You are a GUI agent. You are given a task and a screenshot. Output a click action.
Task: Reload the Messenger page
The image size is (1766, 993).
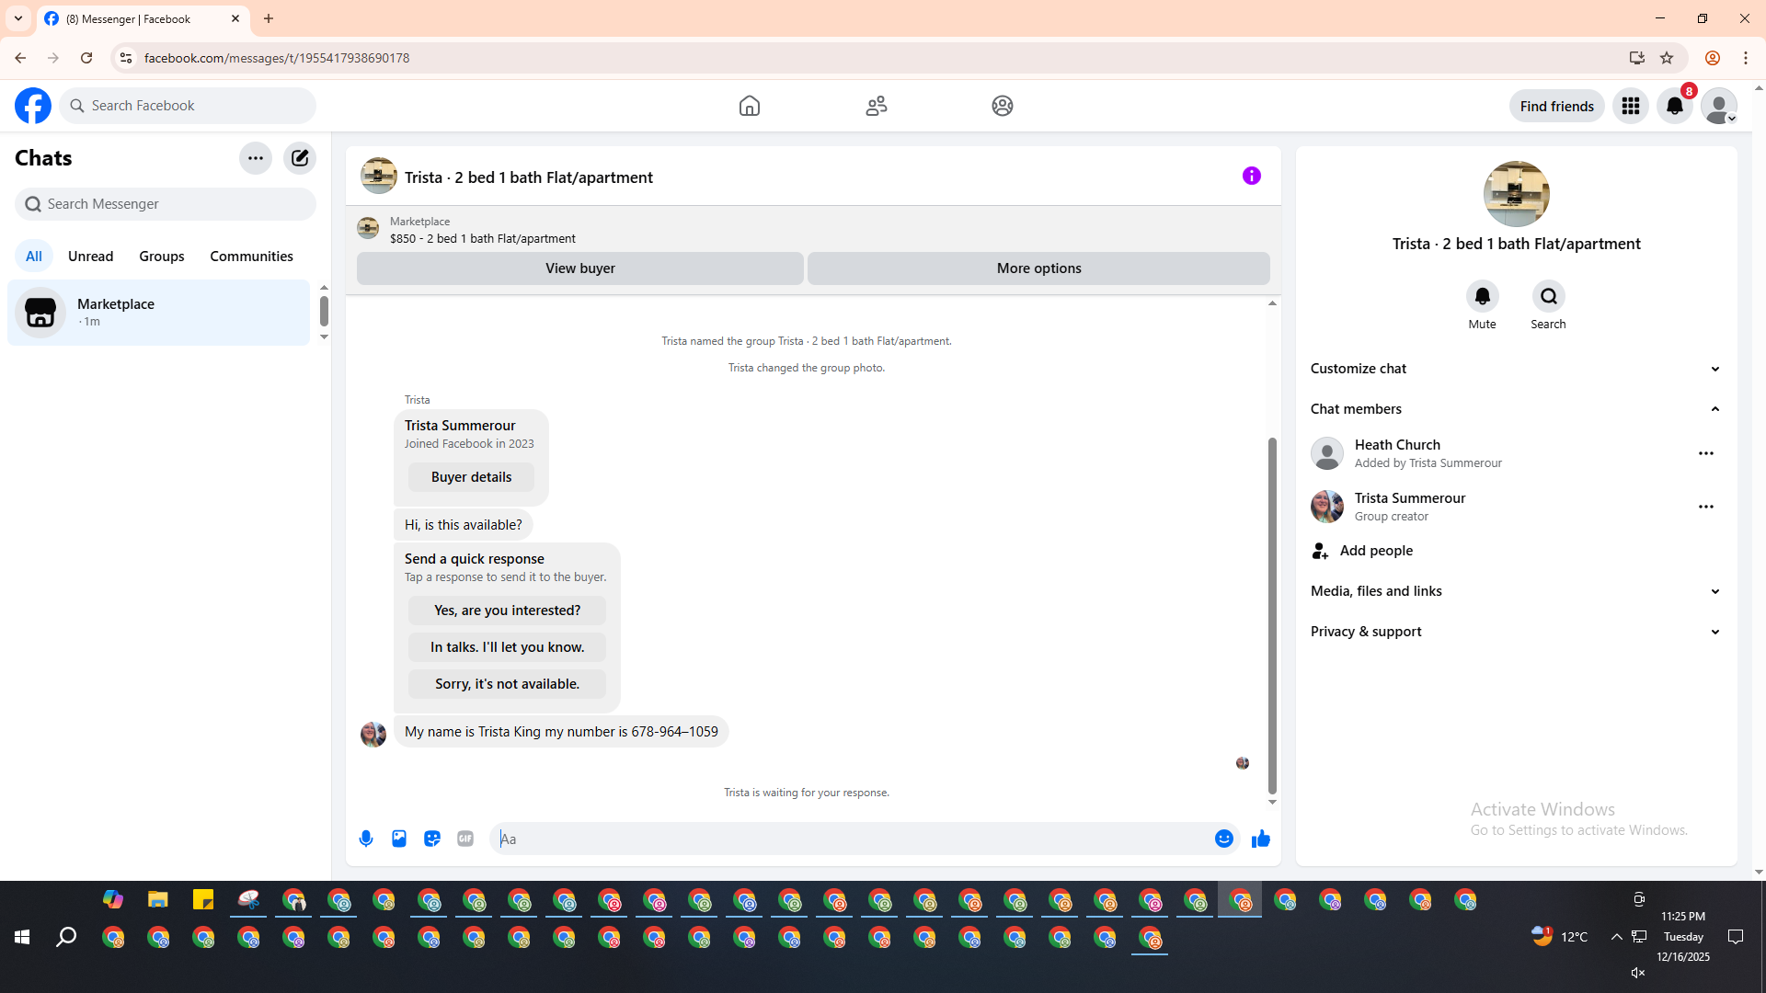86,58
